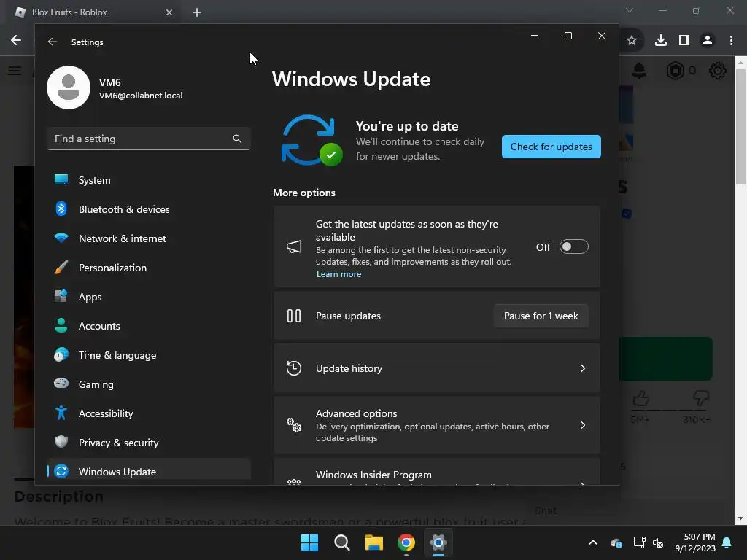
Task: Open Advanced options row
Action: pyautogui.click(x=437, y=425)
